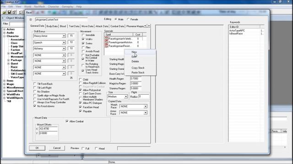
Task: Open the Gameplay menu
Action: click(67, 6)
